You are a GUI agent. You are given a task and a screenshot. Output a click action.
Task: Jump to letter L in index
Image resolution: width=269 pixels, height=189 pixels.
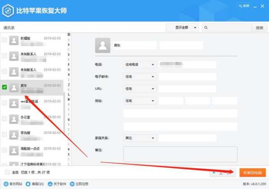[69, 94]
